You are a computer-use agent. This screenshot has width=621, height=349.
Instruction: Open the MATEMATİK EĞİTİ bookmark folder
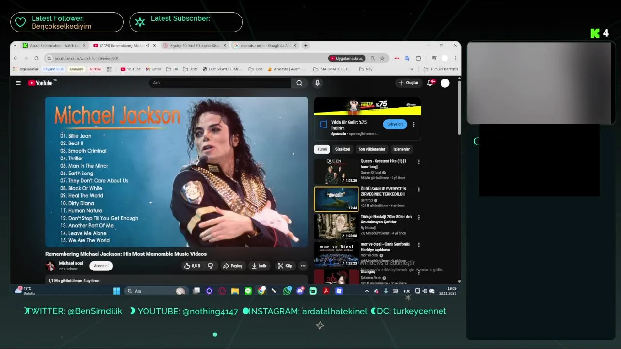pyautogui.click(x=332, y=69)
